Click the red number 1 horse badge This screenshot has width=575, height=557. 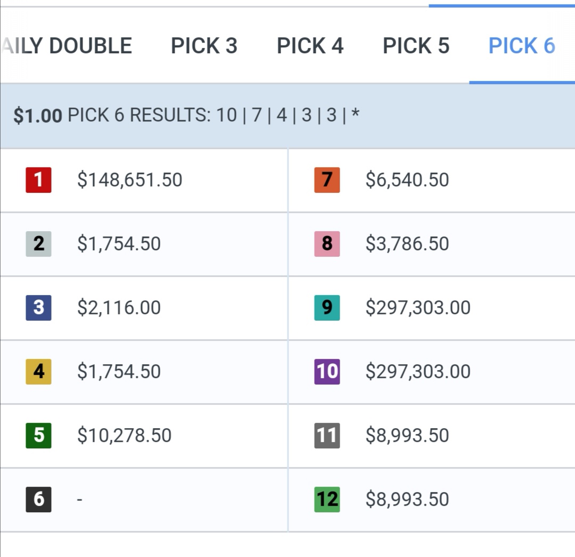point(38,179)
